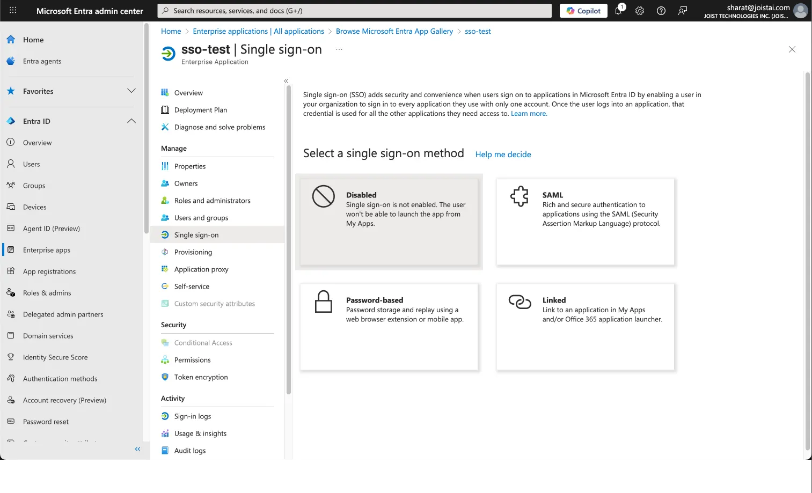The image size is (812, 493).
Task: Click the Diagnose and solve problems wrench icon
Action: (165, 127)
